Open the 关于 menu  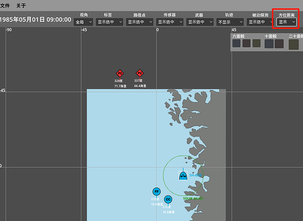coord(21,5)
